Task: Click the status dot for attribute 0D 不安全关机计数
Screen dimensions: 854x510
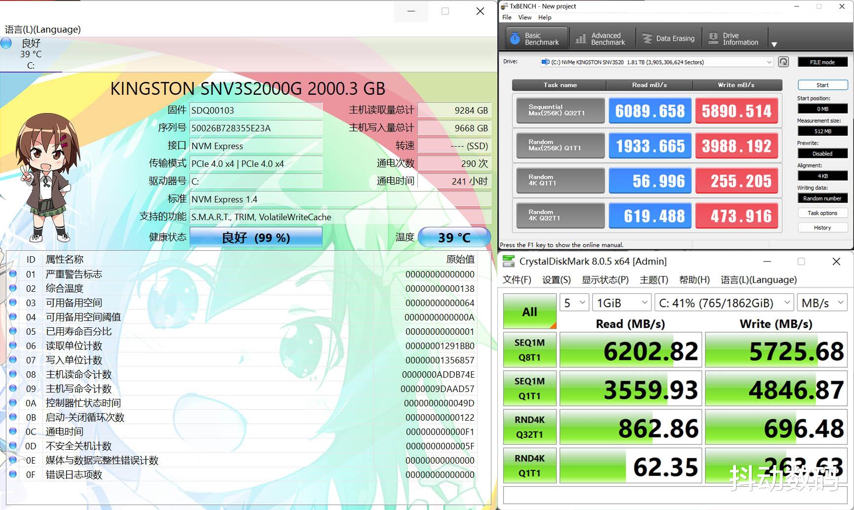Action: tap(13, 445)
